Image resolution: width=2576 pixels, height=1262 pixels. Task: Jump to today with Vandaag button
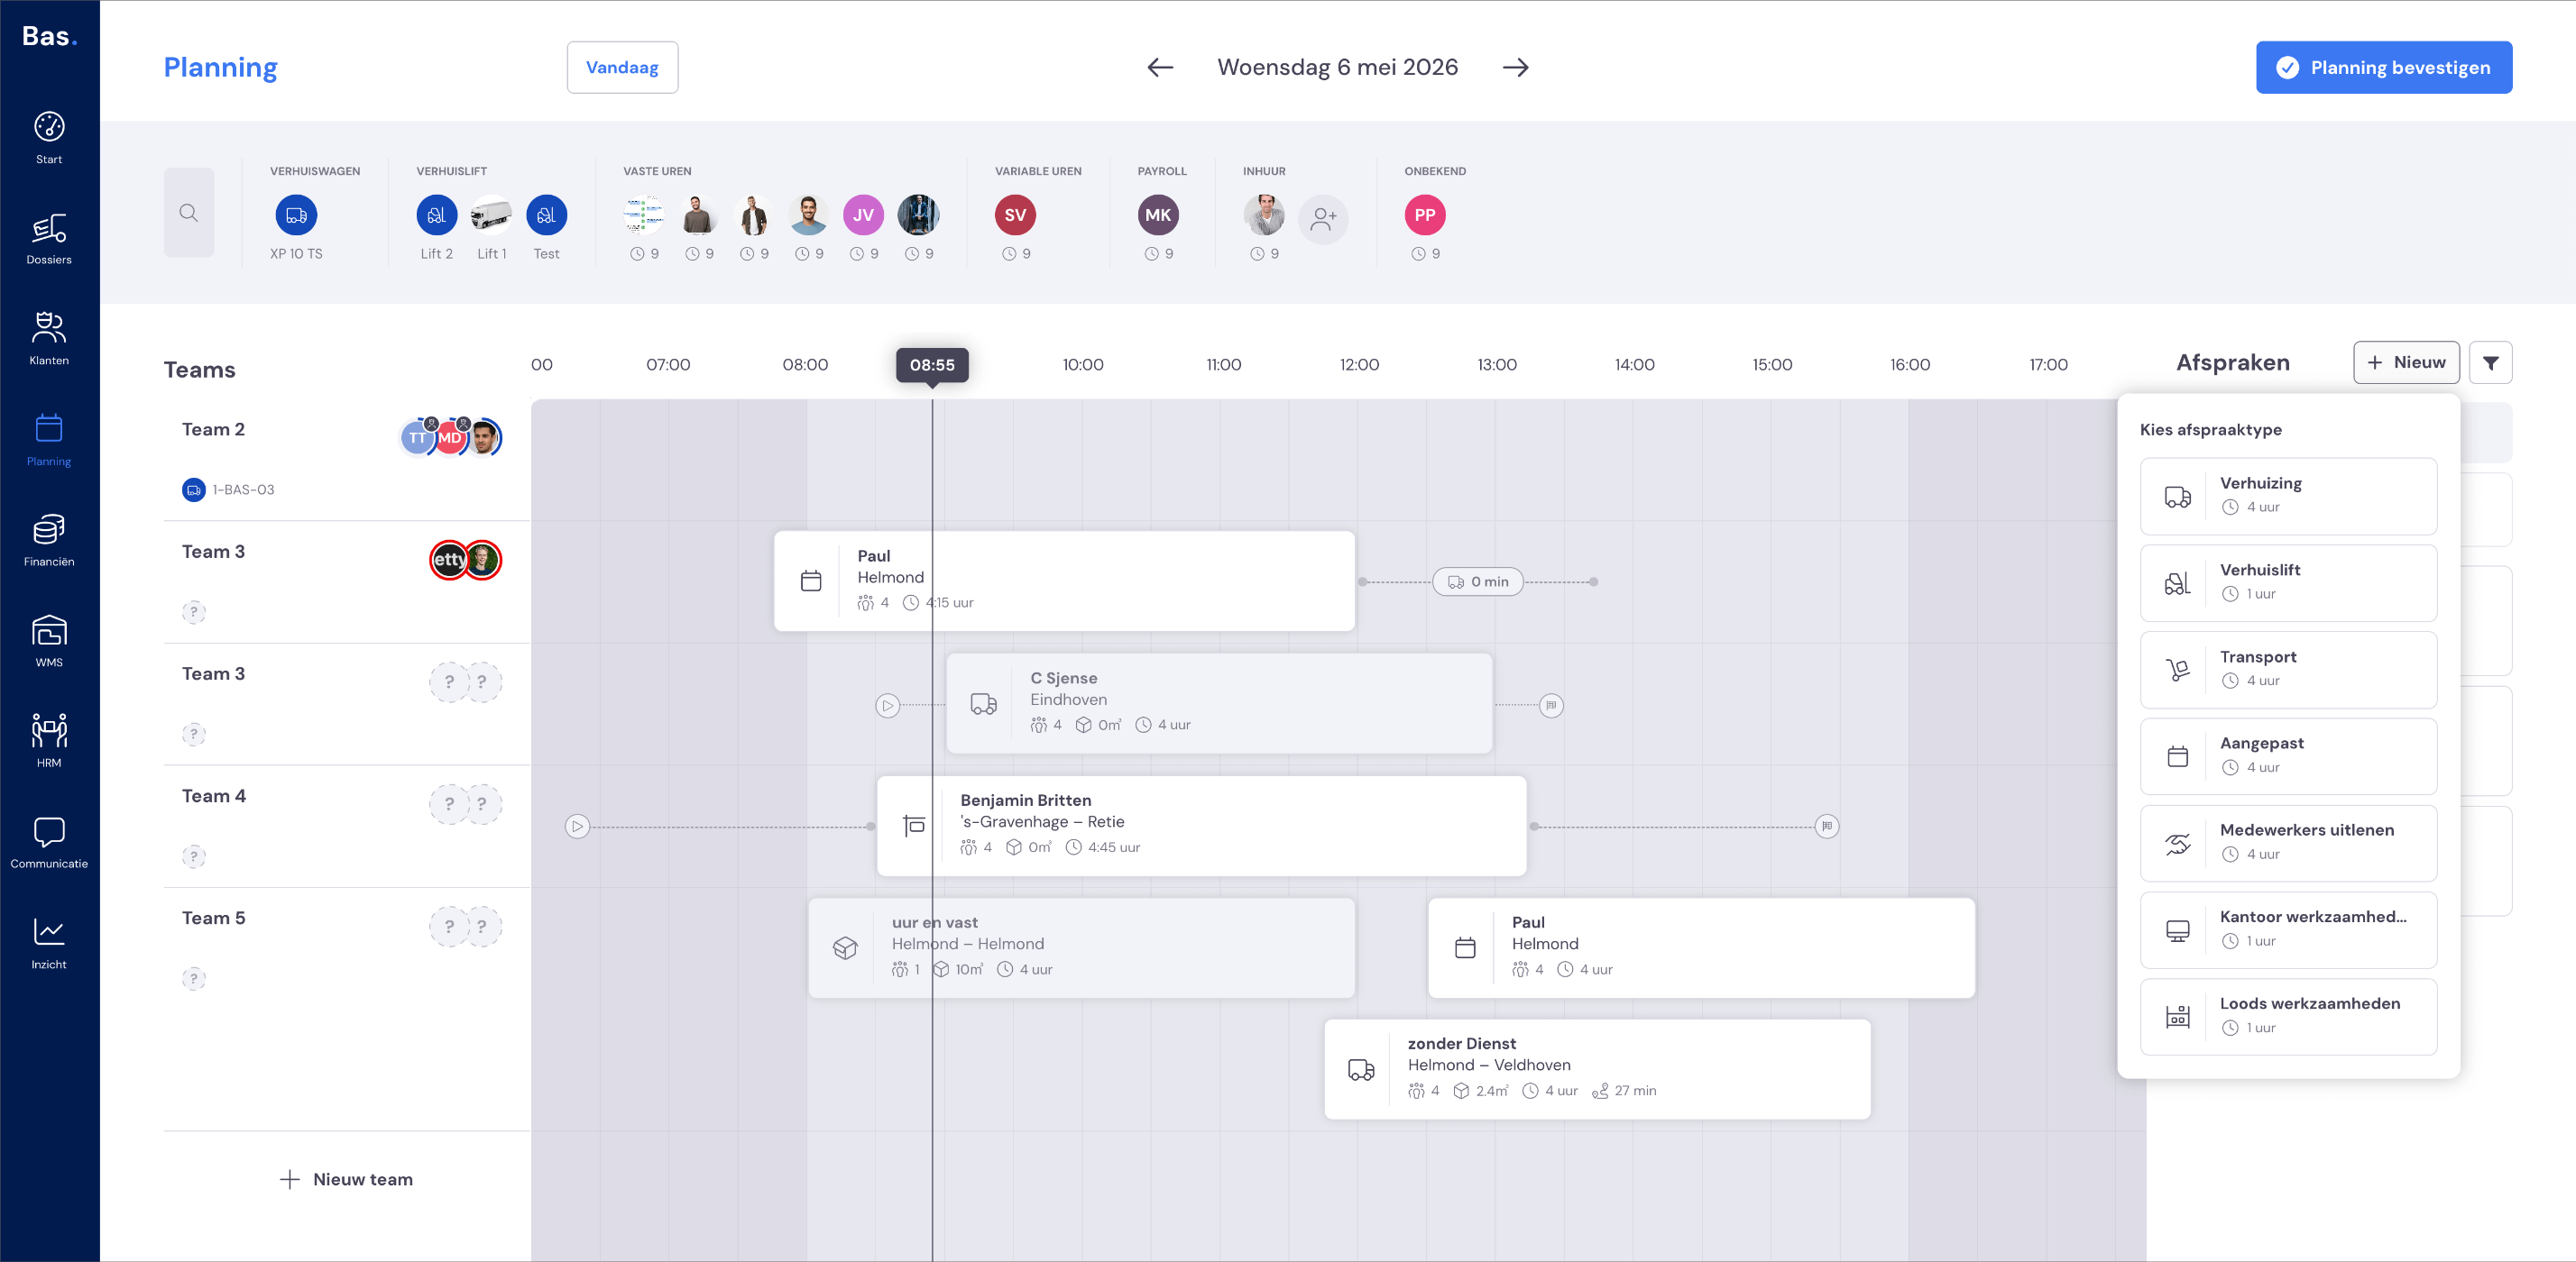click(622, 67)
